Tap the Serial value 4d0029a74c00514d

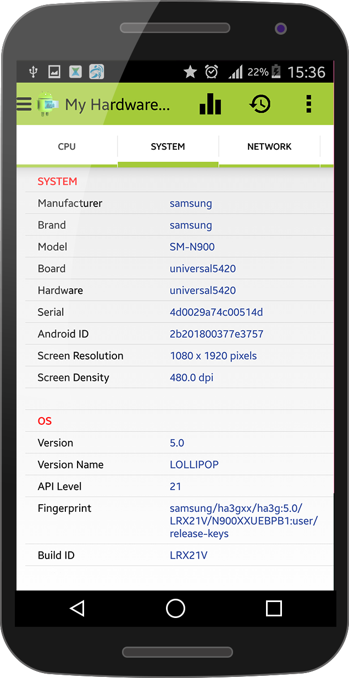coord(216,312)
